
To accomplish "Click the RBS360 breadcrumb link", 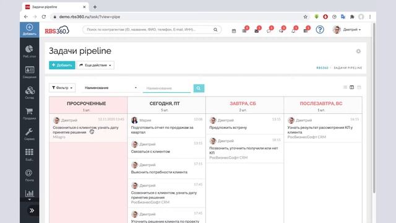I will (x=322, y=68).
